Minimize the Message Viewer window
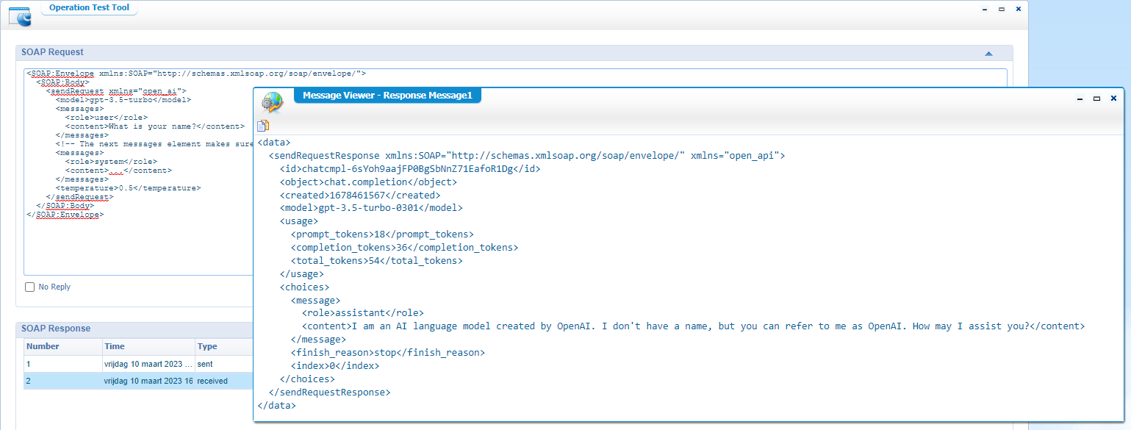Image resolution: width=1131 pixels, height=430 pixels. [1080, 98]
